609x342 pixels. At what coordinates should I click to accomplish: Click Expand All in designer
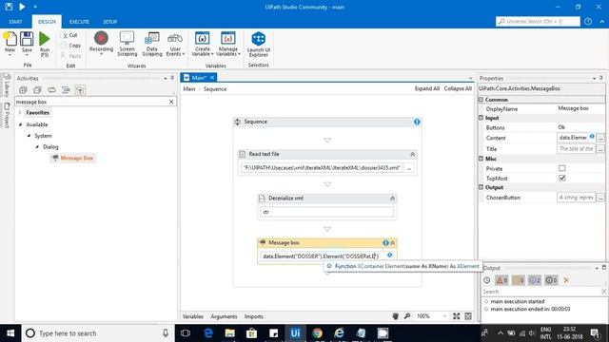pyautogui.click(x=427, y=88)
